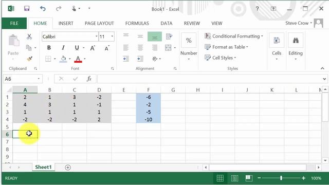
Task: Switch to the REVIEW tab
Action: 192,23
